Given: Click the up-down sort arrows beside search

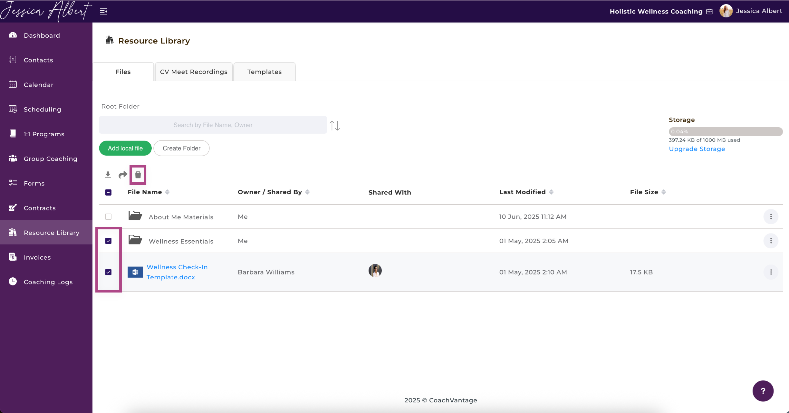Looking at the screenshot, I should coord(335,125).
